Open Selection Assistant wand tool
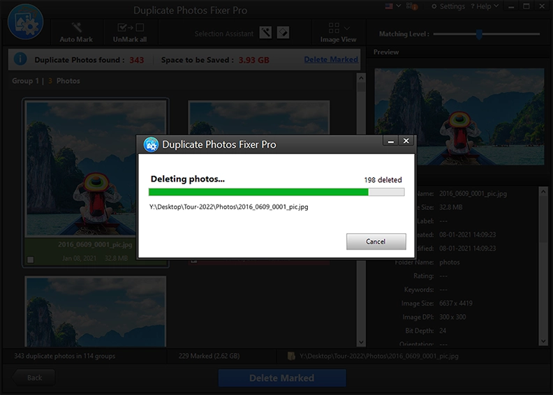The height and width of the screenshot is (395, 553). (x=265, y=33)
